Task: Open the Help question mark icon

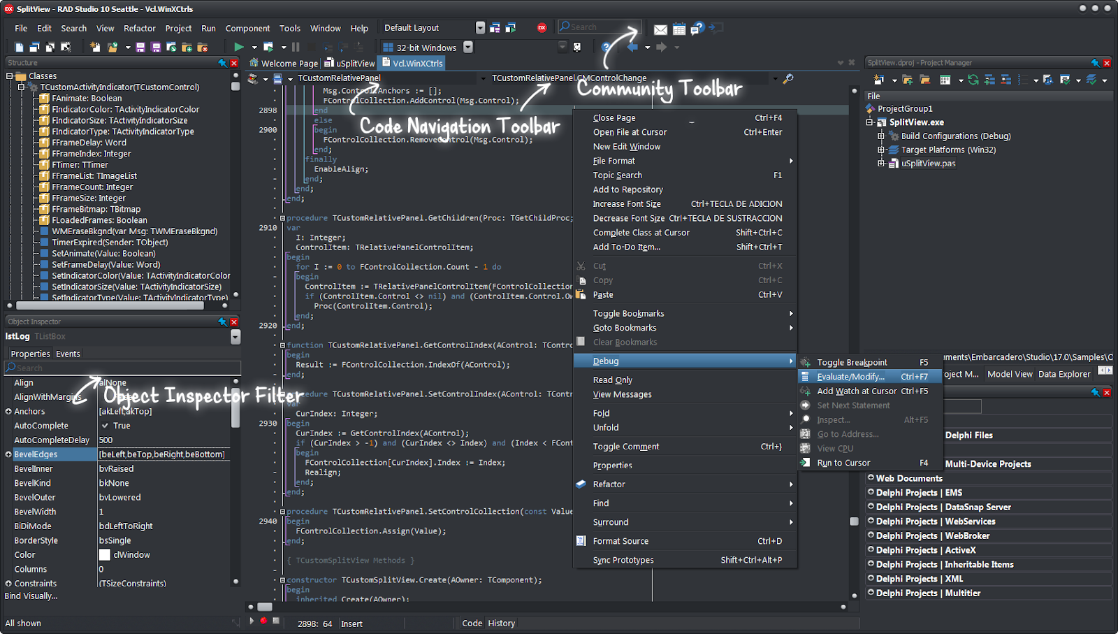Action: (x=606, y=48)
